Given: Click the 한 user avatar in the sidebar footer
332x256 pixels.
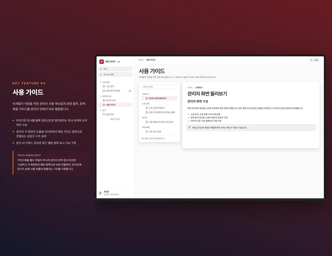Looking at the screenshot, I should (100, 193).
